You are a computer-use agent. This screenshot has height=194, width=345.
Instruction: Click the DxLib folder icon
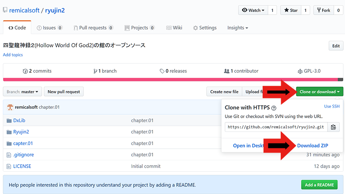pyautogui.click(x=9, y=121)
